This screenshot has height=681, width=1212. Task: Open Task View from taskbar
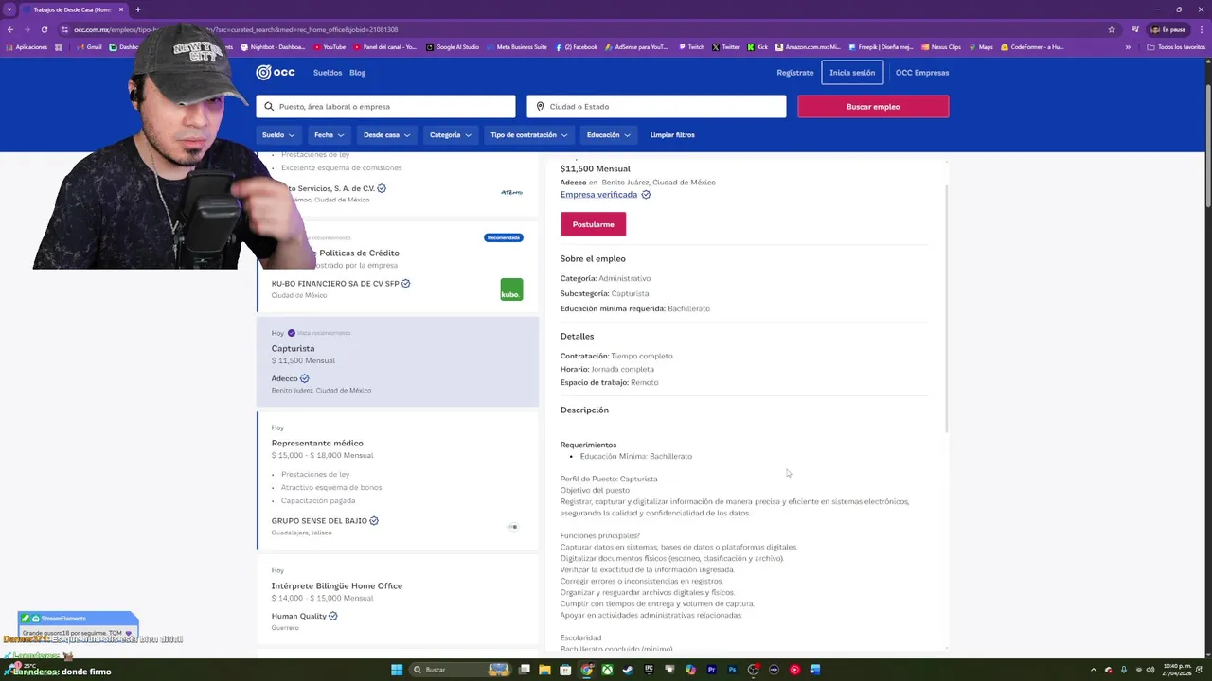coord(525,670)
